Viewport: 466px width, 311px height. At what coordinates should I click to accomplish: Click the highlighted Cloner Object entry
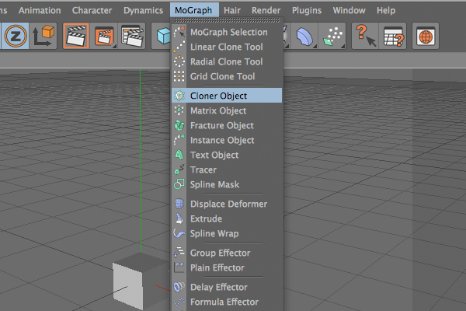227,96
